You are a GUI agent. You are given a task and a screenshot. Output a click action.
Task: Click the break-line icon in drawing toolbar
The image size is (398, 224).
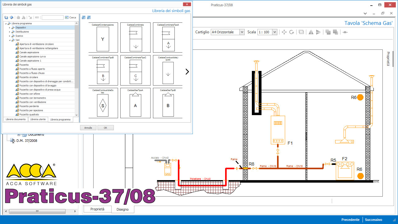pyautogui.click(x=345, y=32)
